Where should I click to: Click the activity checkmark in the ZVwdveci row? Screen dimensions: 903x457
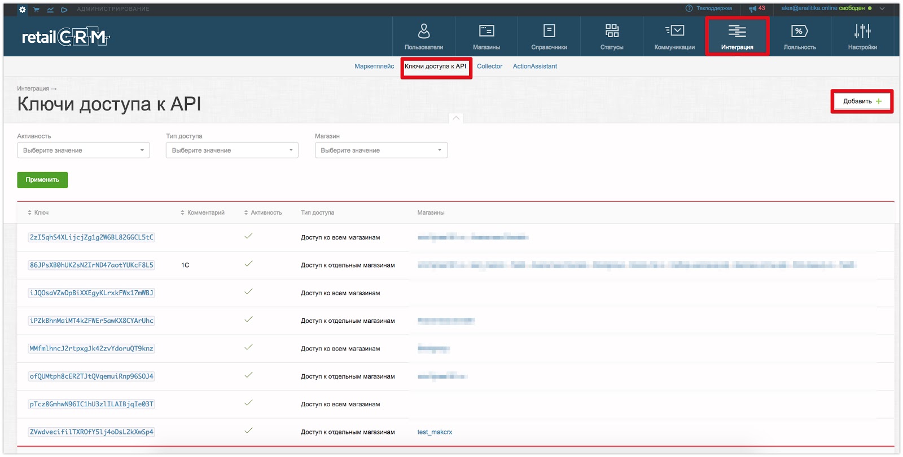tap(248, 431)
